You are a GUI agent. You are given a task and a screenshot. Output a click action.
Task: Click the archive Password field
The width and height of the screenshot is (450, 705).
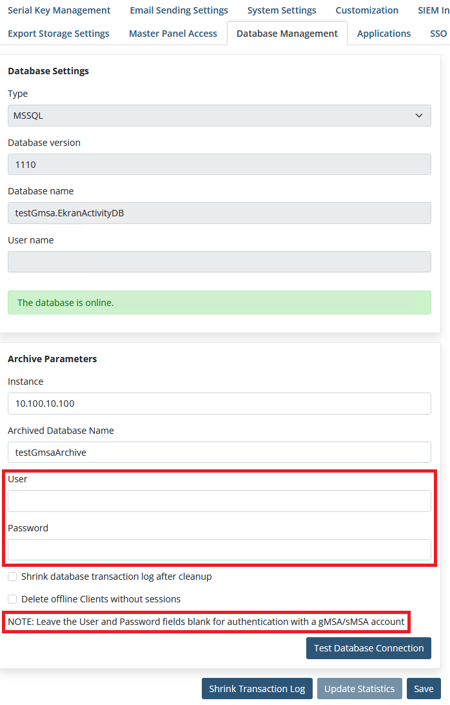click(219, 550)
